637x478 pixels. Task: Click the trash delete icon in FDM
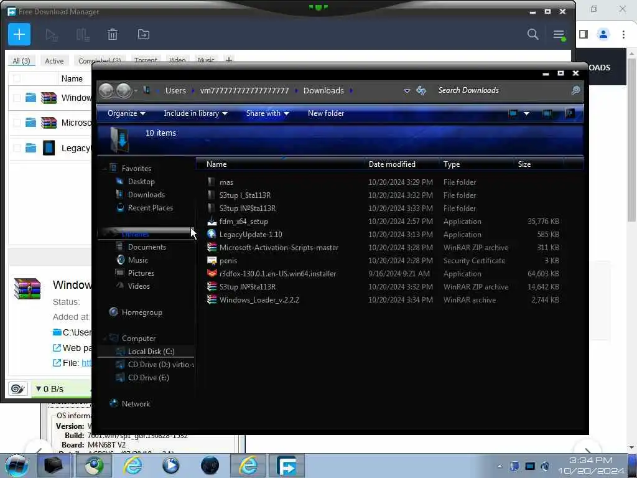click(x=113, y=35)
